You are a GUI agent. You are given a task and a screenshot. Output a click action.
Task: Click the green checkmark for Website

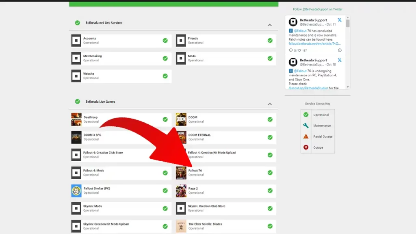[165, 76]
